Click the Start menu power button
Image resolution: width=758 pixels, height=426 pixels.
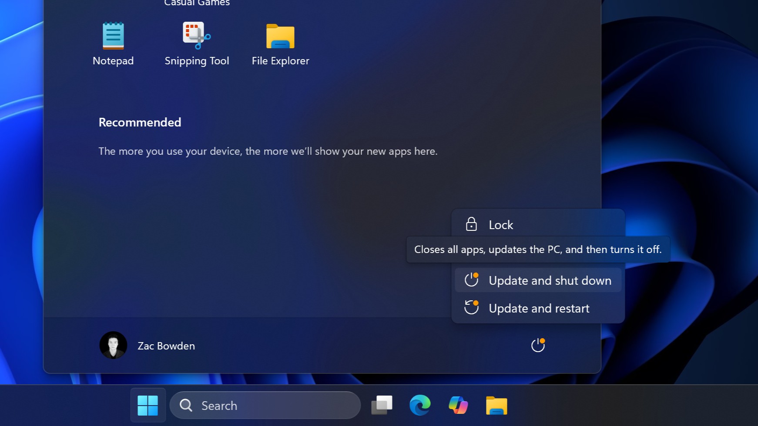pyautogui.click(x=538, y=345)
